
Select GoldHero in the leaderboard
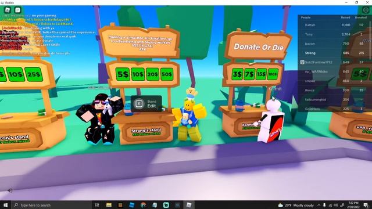tap(334, 109)
